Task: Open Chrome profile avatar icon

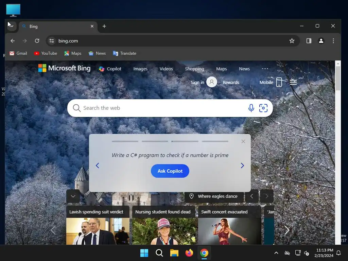Action: tap(321, 41)
